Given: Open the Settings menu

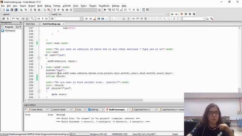Looking at the screenshot, I should pyautogui.click(x=116, y=6).
